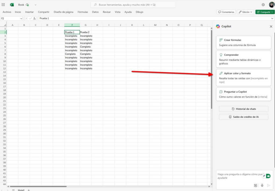Open the Ayuda tab
Image resolution: width=275 pixels, height=191 pixels.
click(128, 12)
